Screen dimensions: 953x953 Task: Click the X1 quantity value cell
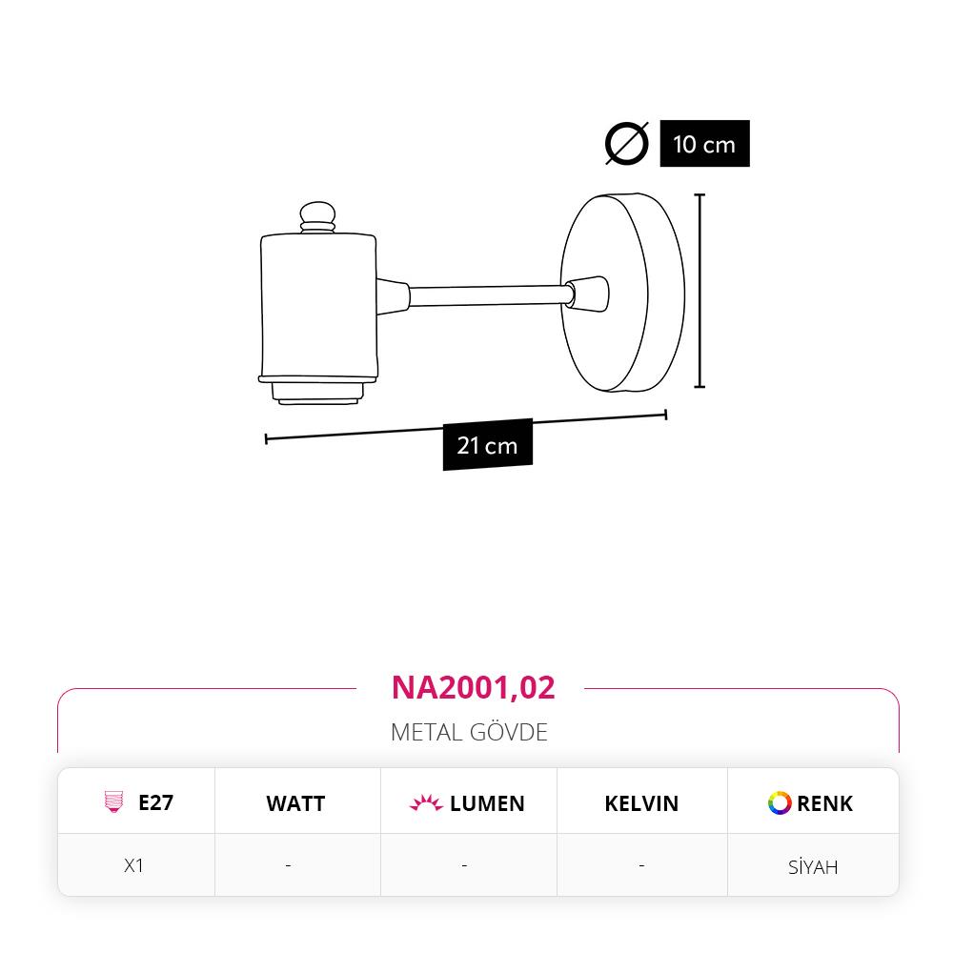(x=133, y=865)
